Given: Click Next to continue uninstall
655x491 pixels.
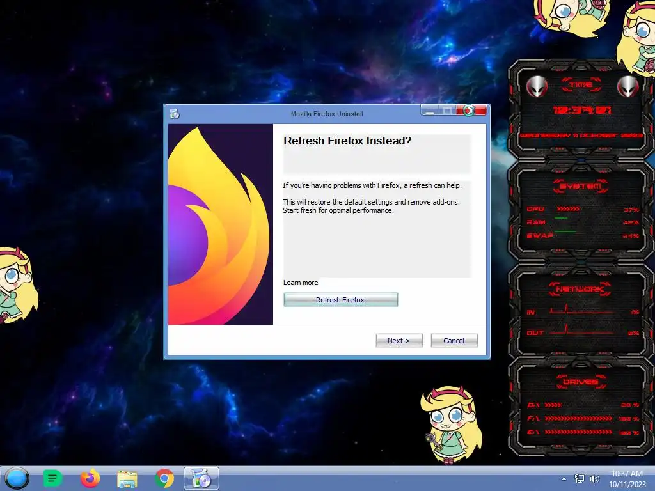Looking at the screenshot, I should [399, 340].
